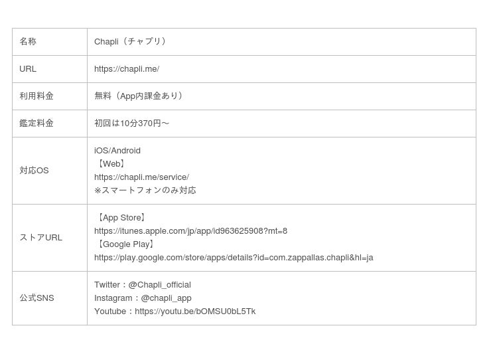This screenshot has height=352, width=491.
Task: Click the 名称 header cell
Action: tap(28, 42)
